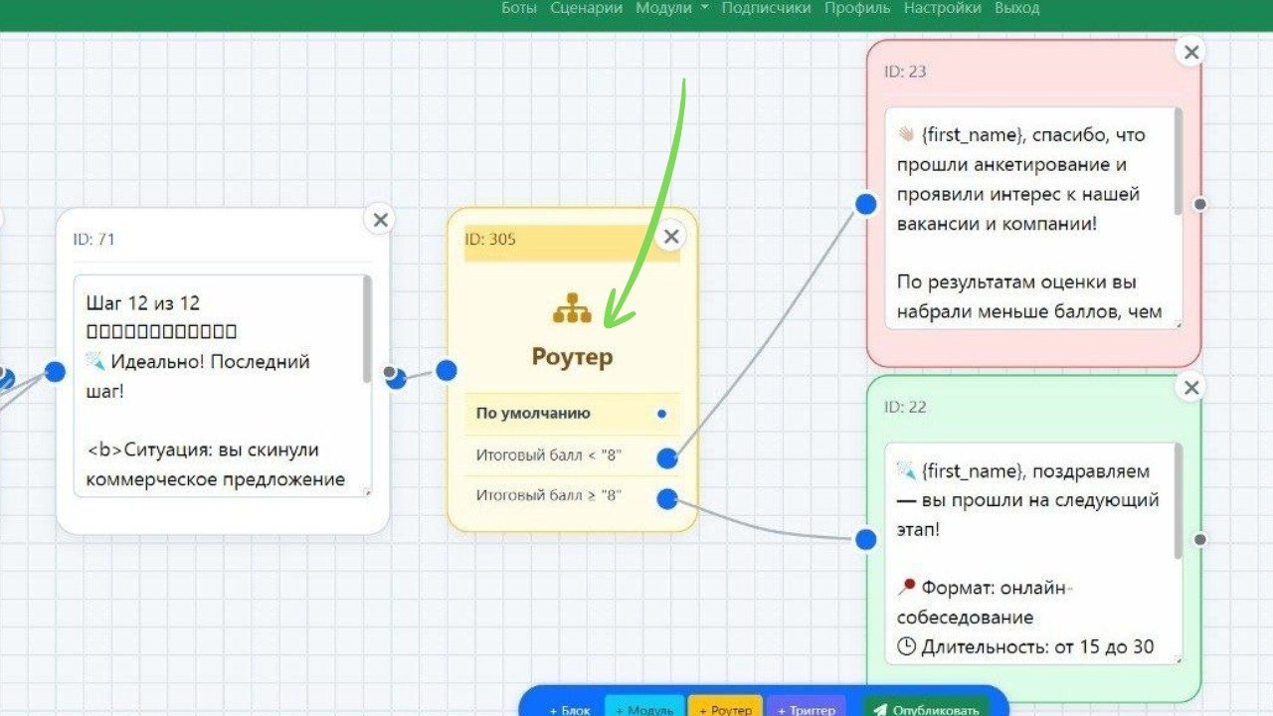The height and width of the screenshot is (716, 1273).
Task: Click the router hierarchy icon
Action: pos(572,310)
